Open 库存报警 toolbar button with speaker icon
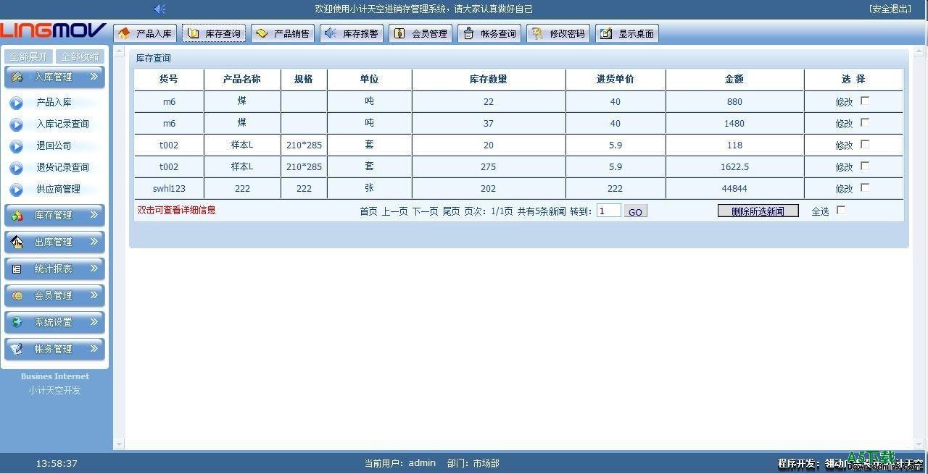Viewport: 928px width, 474px height. point(352,33)
